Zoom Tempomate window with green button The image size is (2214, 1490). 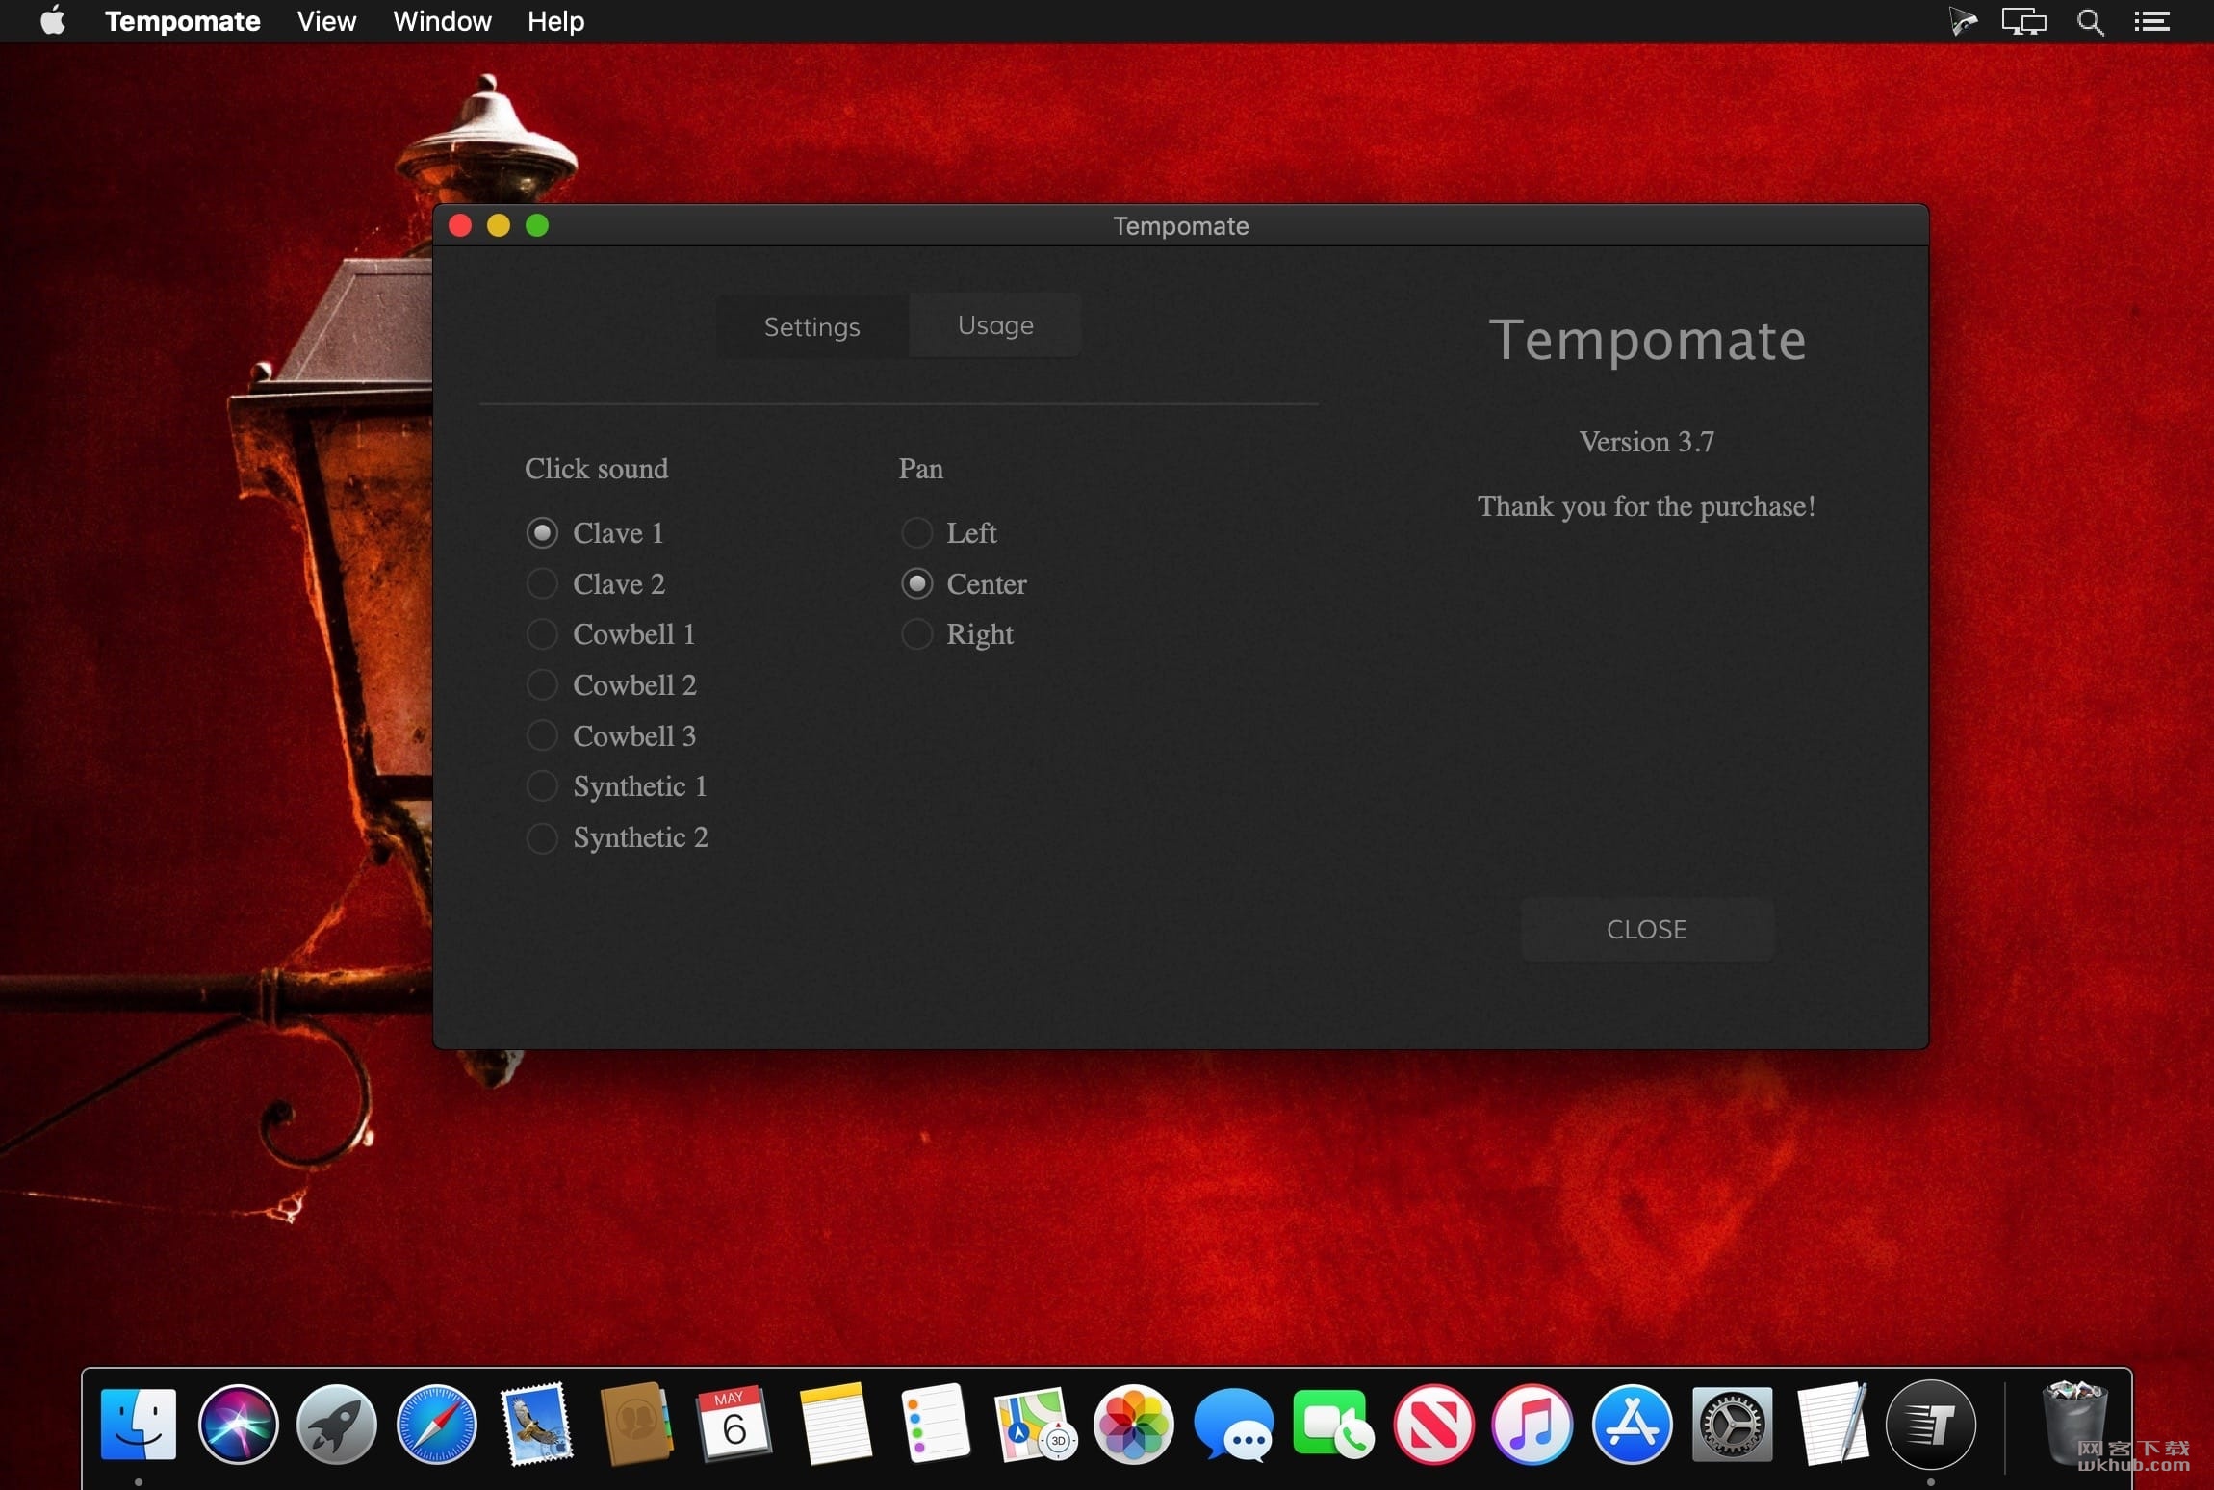tap(537, 225)
